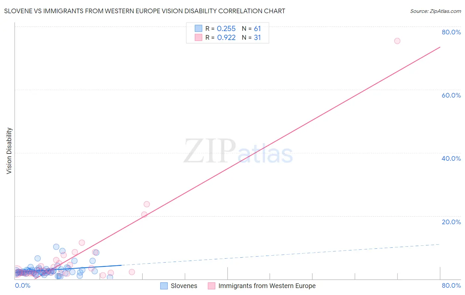The height and width of the screenshot is (295, 465).
Task: Click the 0.922 correlation value
Action: pyautogui.click(x=227, y=37)
